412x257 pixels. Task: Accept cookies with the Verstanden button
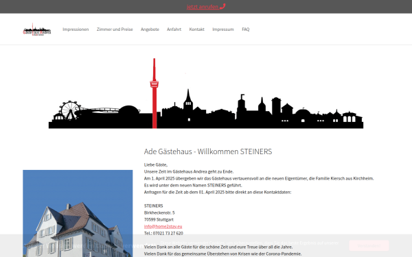(x=369, y=246)
